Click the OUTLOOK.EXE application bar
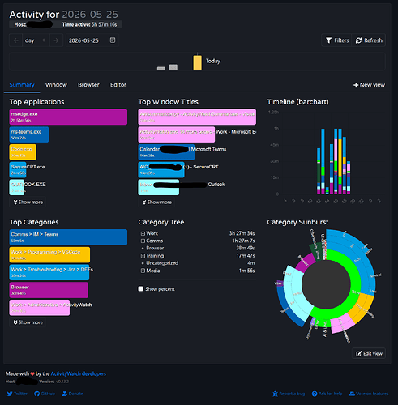 click(x=17, y=187)
